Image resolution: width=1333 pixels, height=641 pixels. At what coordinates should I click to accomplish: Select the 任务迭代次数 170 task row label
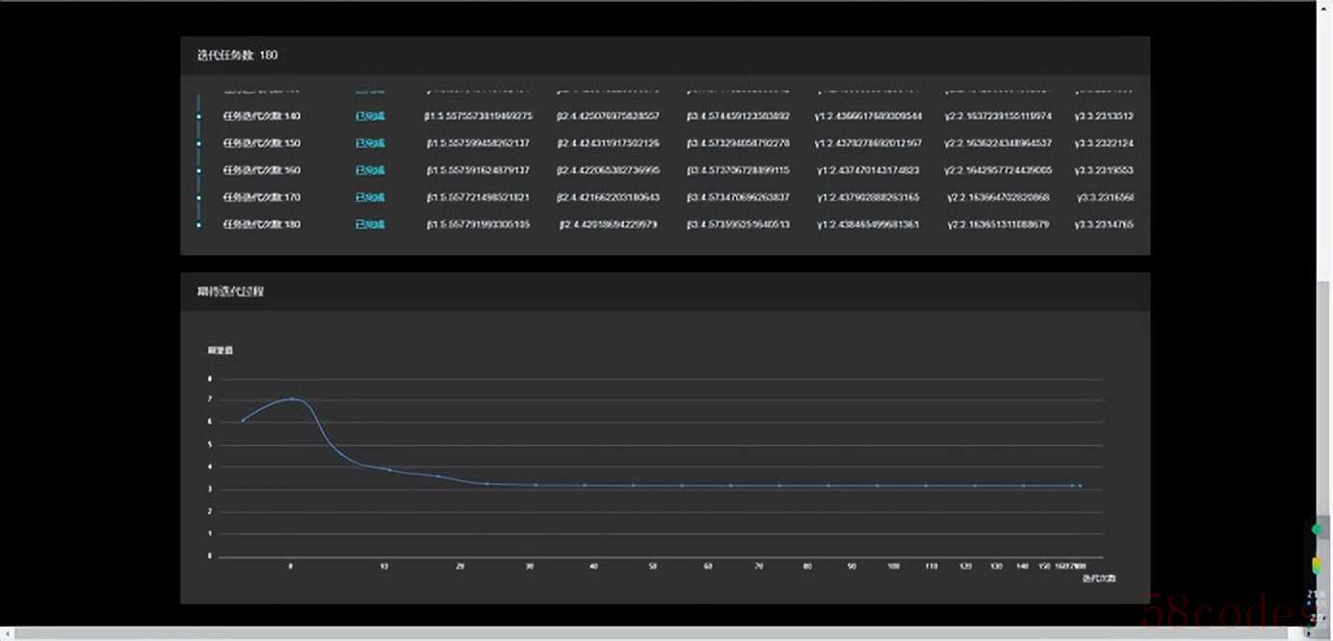261,197
